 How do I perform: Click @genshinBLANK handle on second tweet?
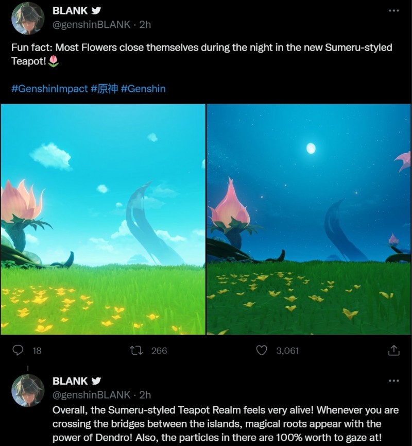coord(91,395)
